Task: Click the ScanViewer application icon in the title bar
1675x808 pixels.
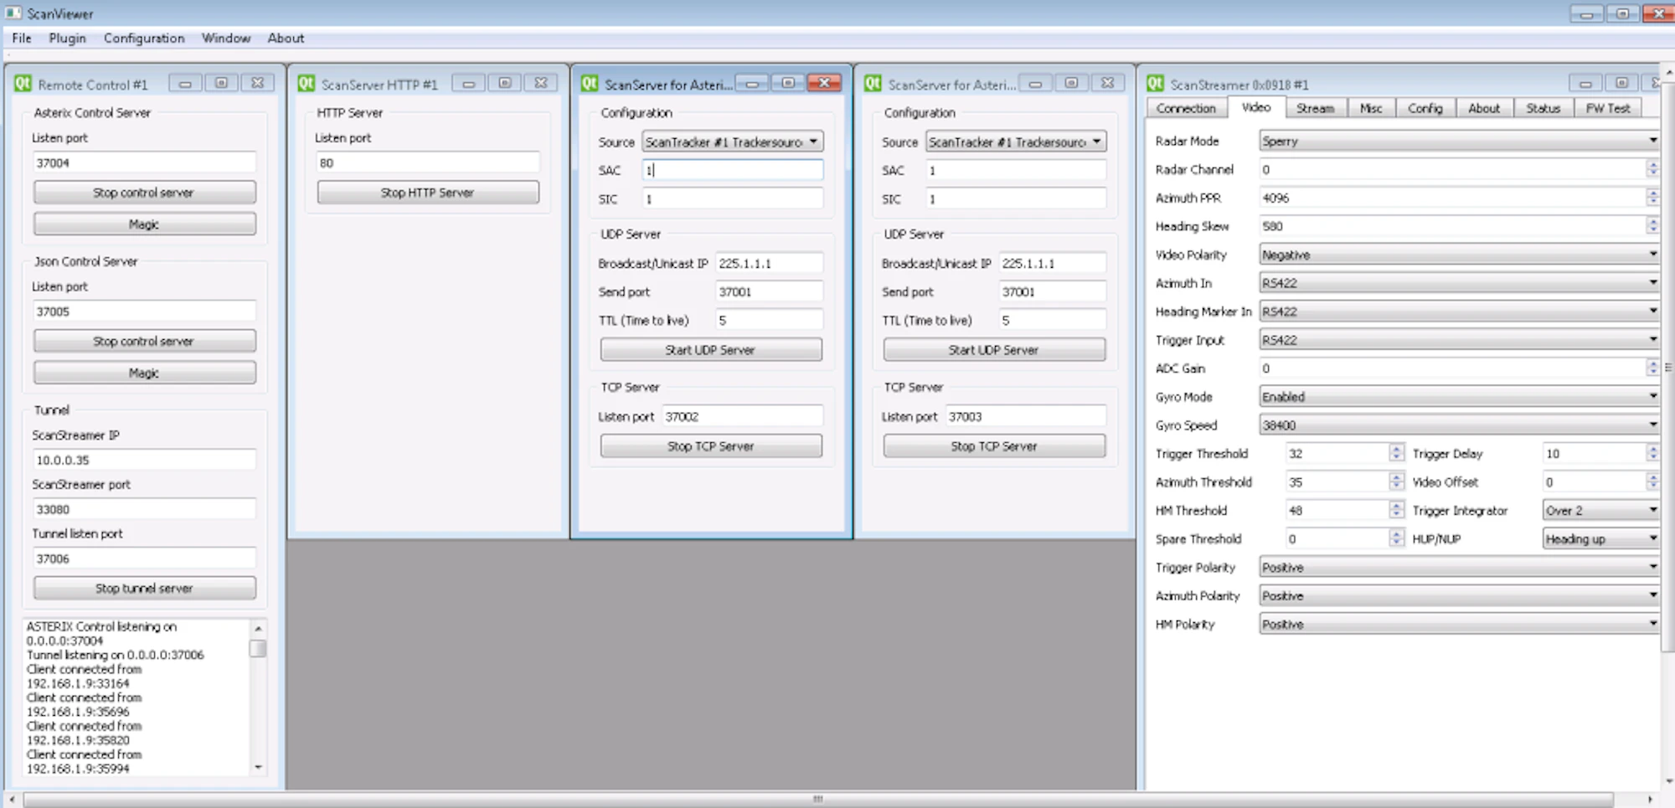Action: 12,13
